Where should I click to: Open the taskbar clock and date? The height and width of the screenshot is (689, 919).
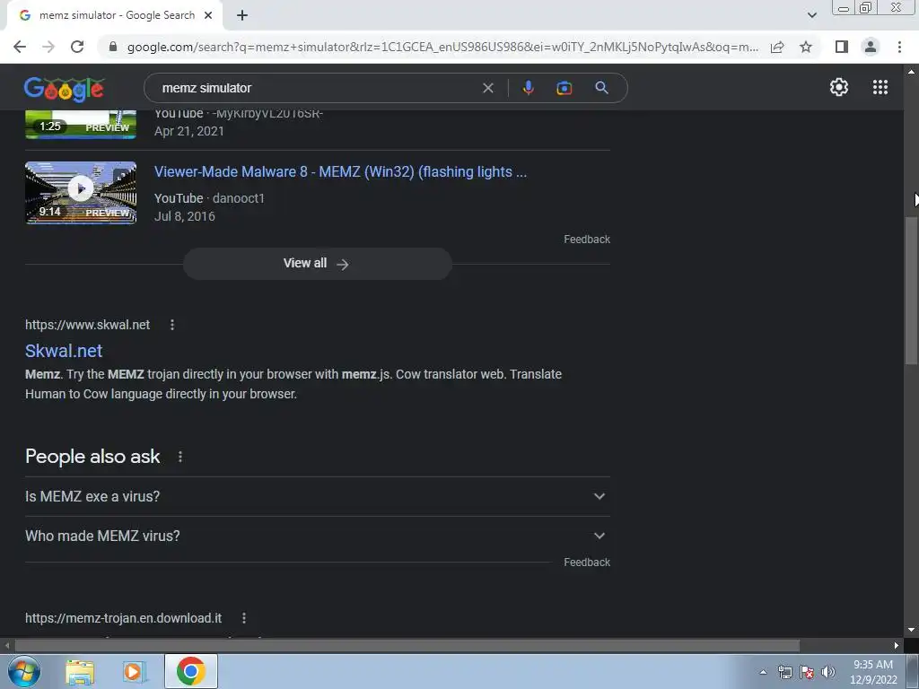873,672
